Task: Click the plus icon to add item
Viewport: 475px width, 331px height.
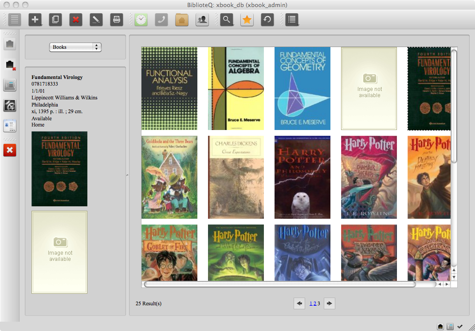Action: (35, 20)
